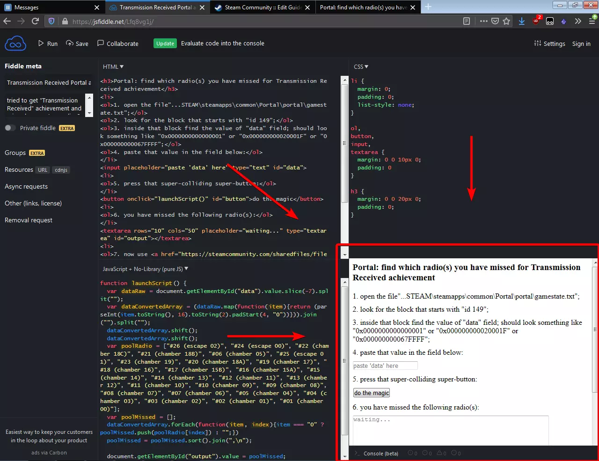Save page to Pocket

coord(495,21)
